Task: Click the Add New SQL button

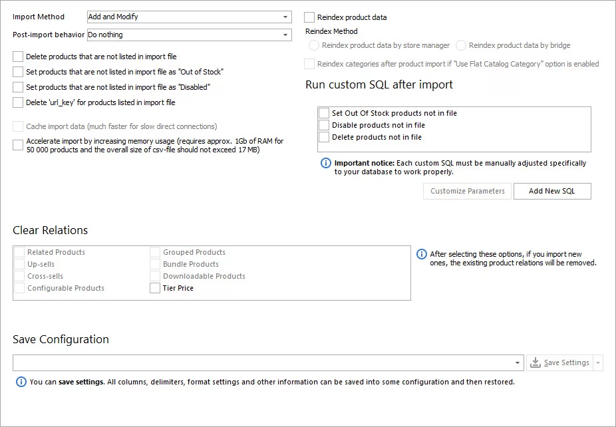Action: pos(552,191)
